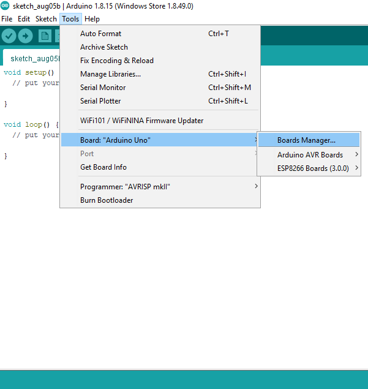368x389 pixels.
Task: Choose Get Board Info
Action: 160,167
